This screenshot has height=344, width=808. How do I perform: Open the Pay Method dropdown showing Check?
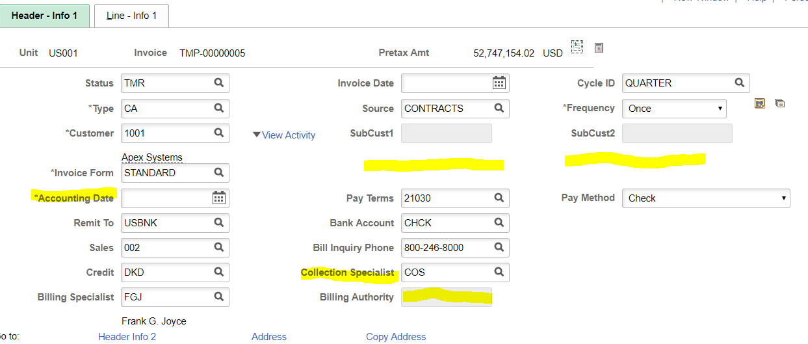point(706,198)
